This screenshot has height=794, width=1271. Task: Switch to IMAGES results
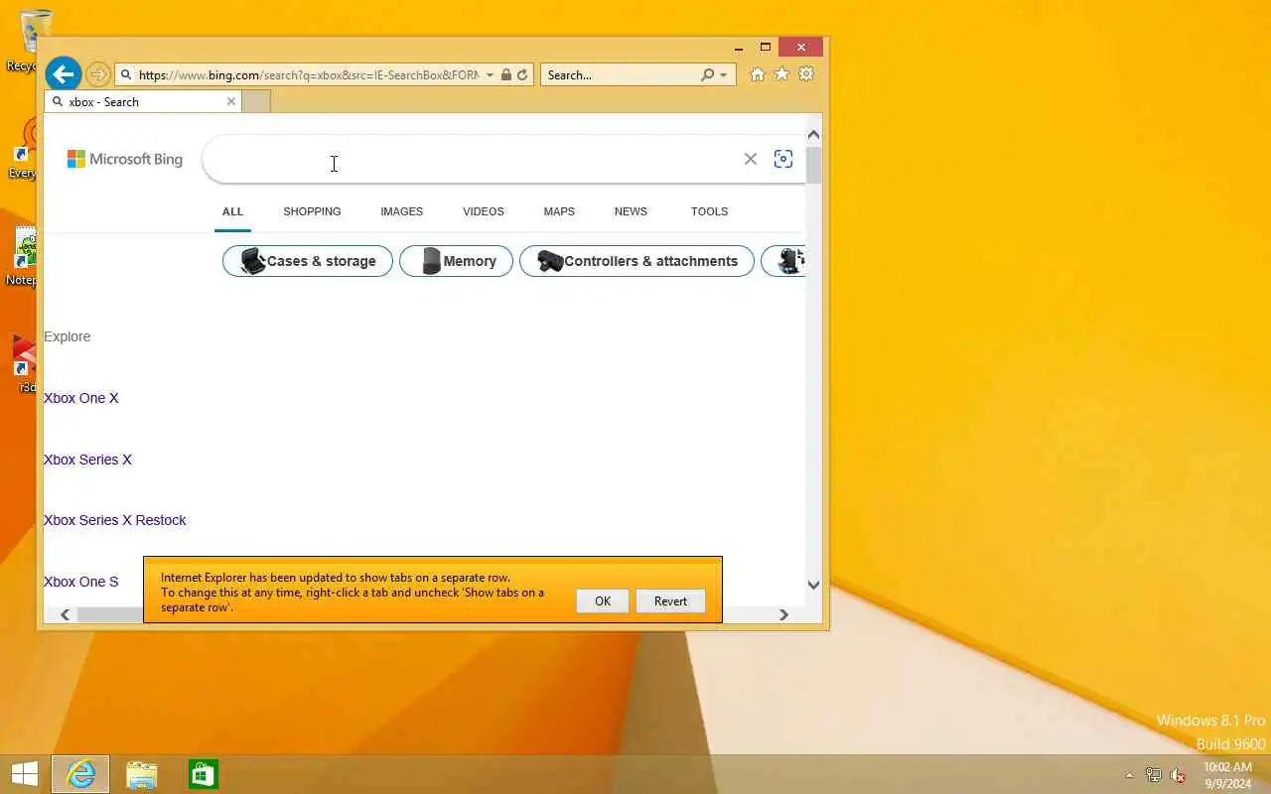(401, 211)
